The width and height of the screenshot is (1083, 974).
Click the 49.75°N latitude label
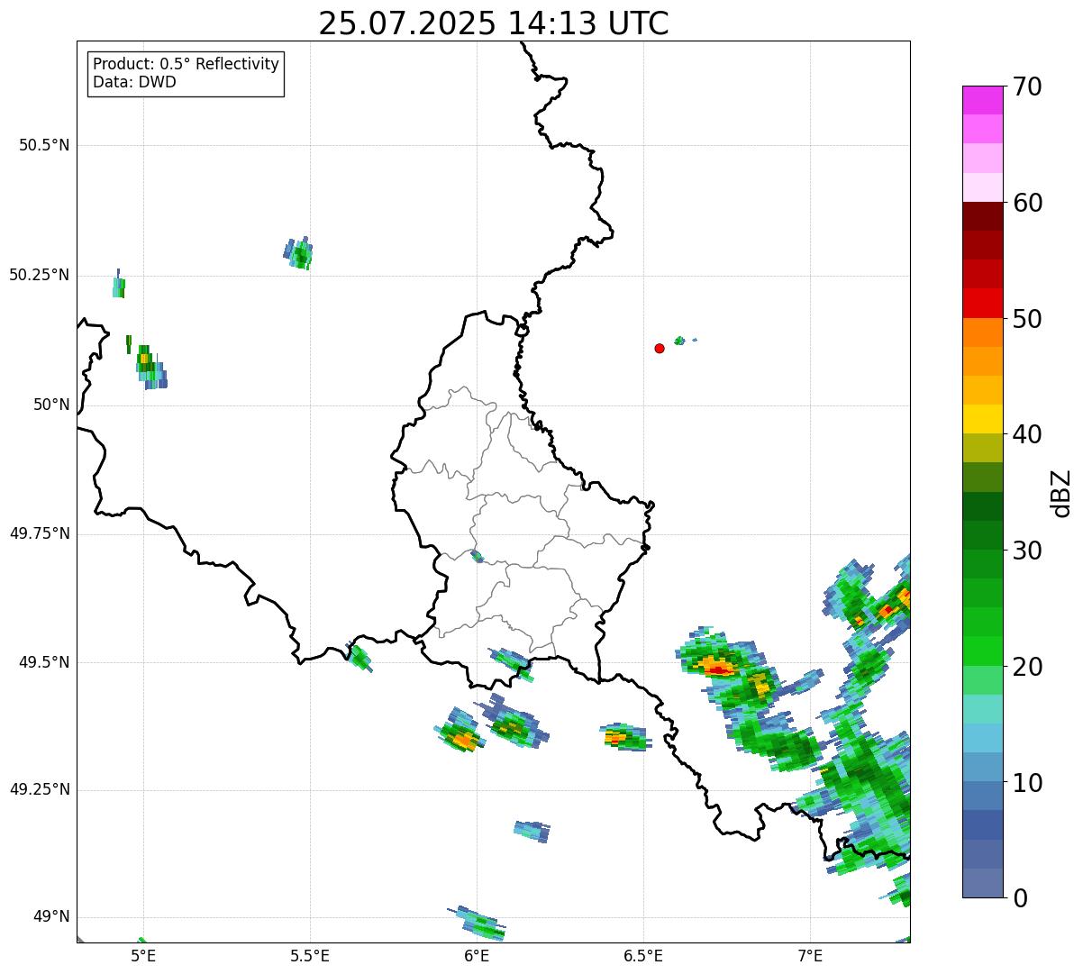pos(39,533)
